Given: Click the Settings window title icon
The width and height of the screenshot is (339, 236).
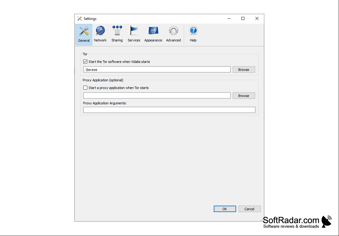Looking at the screenshot, I should point(80,19).
